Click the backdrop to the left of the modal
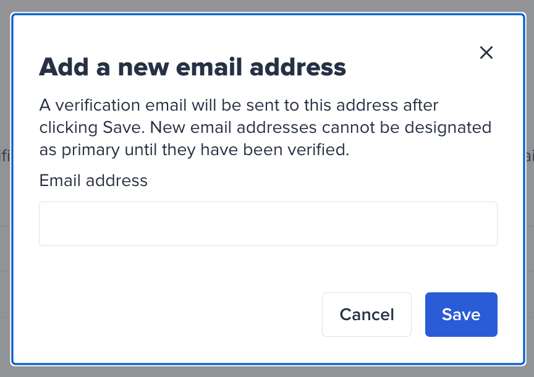The height and width of the screenshot is (377, 534). pos(6,185)
